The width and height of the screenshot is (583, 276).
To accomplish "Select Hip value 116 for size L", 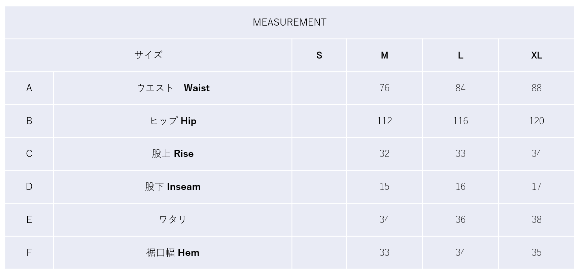I will click(460, 121).
